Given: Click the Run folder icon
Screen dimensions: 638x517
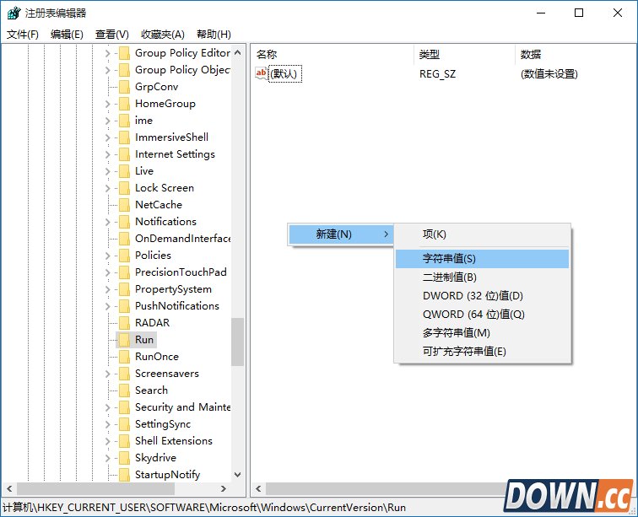Looking at the screenshot, I should 124,340.
